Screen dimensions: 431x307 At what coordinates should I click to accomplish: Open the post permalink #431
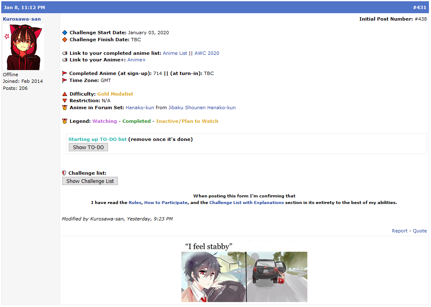tap(419, 7)
